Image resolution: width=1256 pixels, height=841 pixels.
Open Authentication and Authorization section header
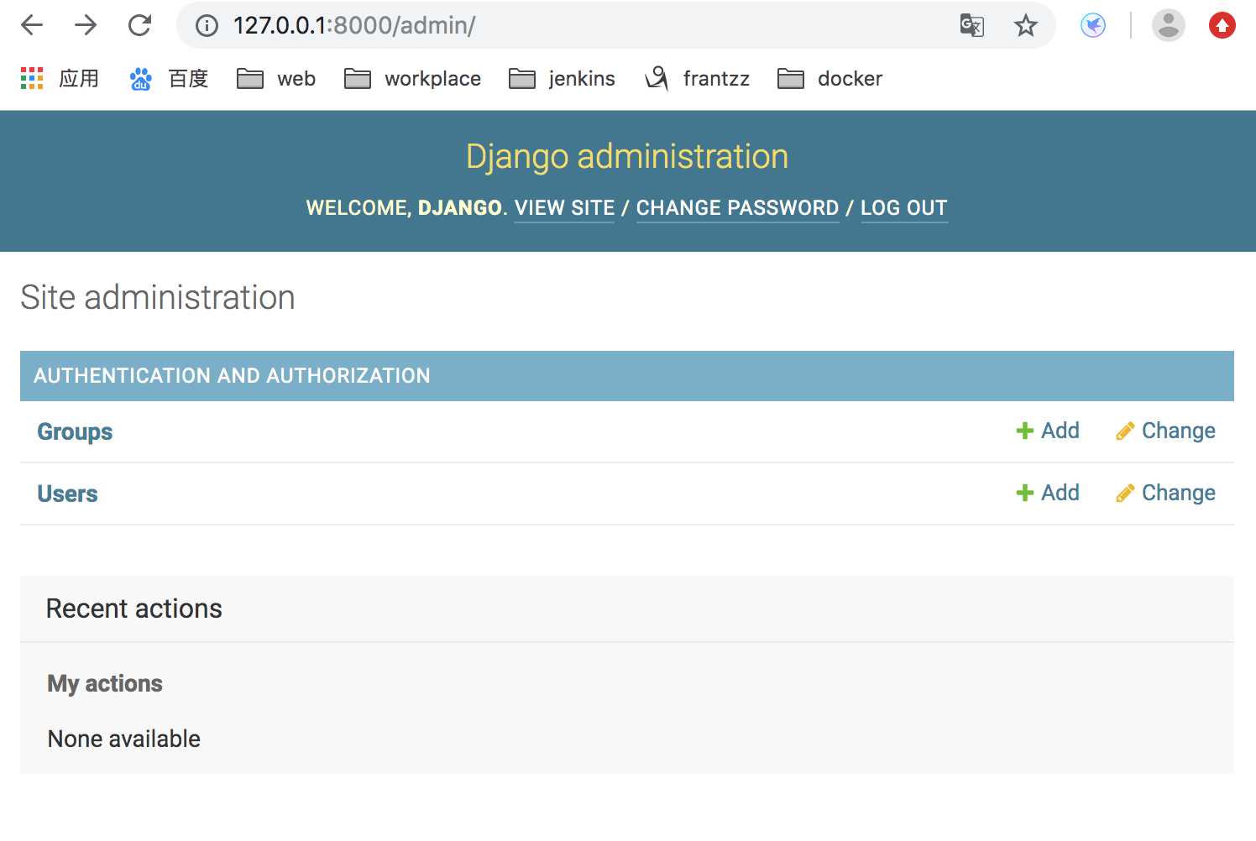(x=232, y=376)
